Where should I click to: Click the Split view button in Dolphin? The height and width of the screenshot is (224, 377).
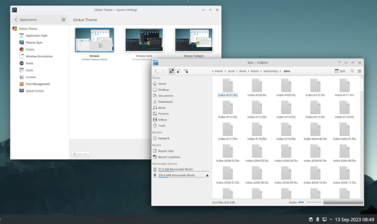(340, 71)
